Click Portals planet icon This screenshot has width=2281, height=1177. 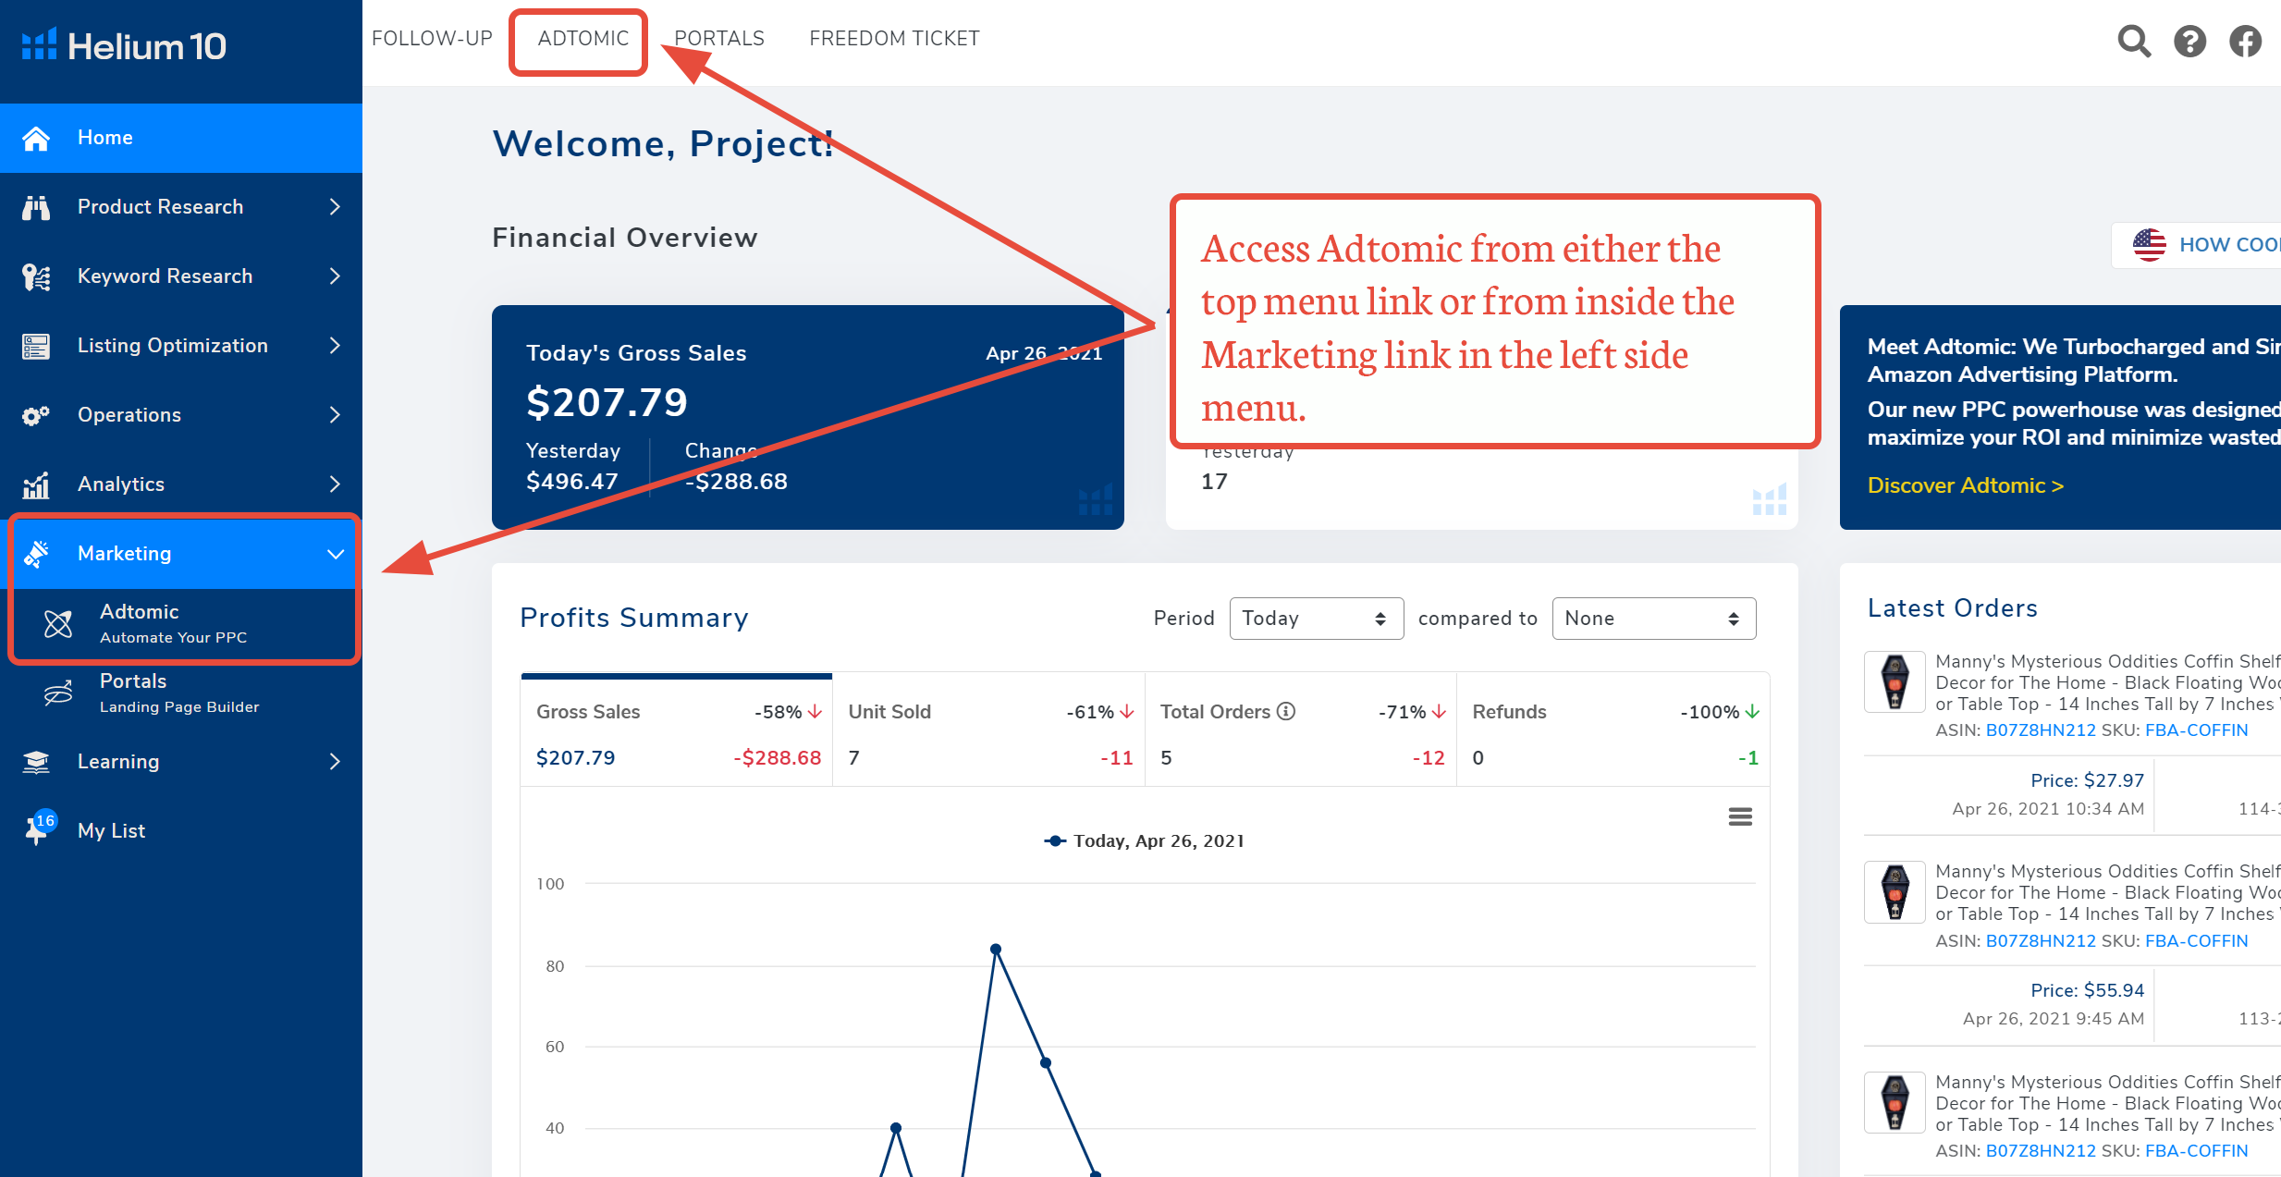click(x=58, y=693)
